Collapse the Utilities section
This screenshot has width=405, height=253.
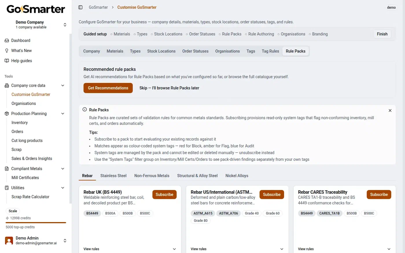(63, 188)
